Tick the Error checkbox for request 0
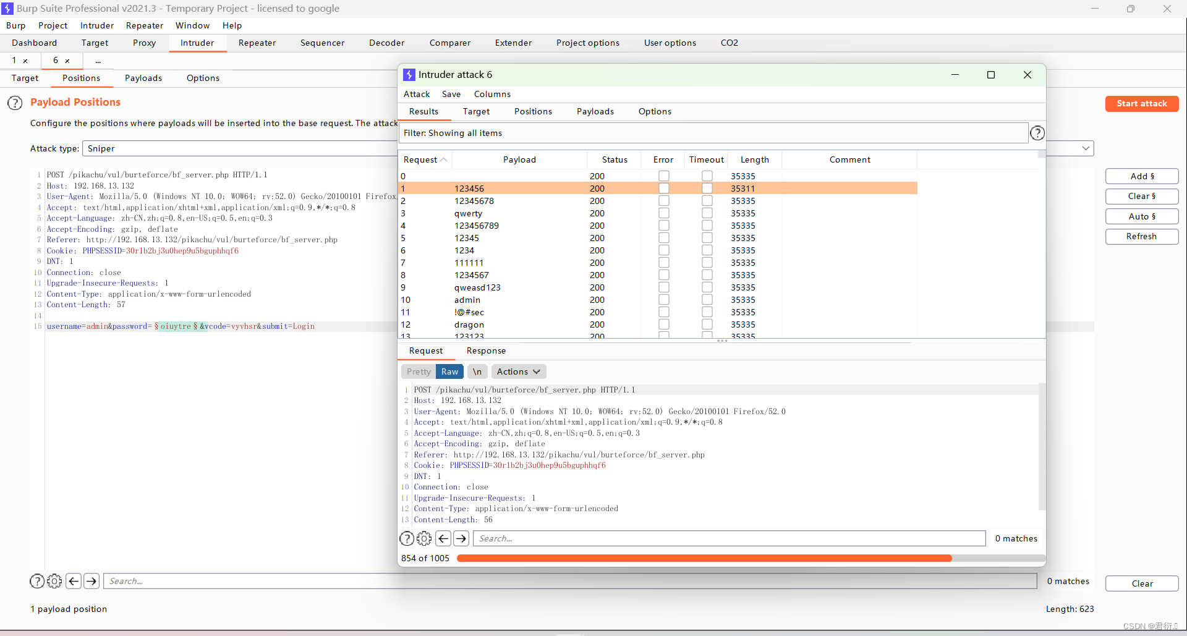The width and height of the screenshot is (1187, 636). (664, 176)
